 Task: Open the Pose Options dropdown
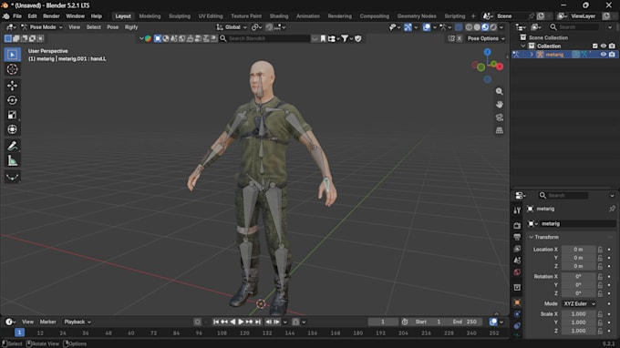click(x=486, y=38)
